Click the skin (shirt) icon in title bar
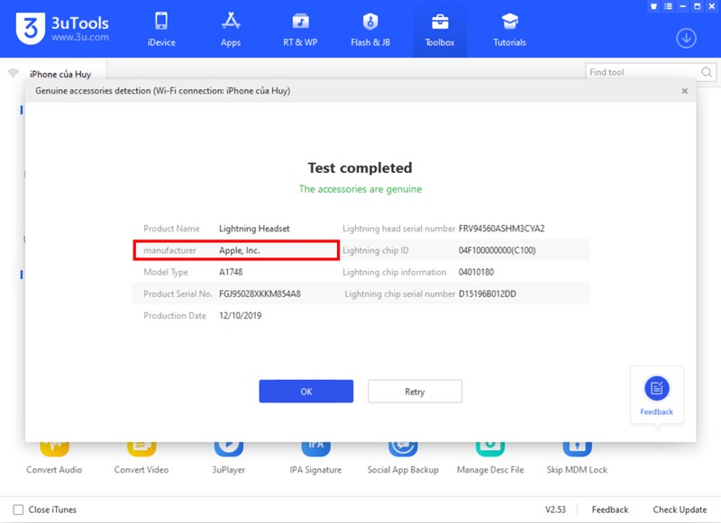 point(653,6)
